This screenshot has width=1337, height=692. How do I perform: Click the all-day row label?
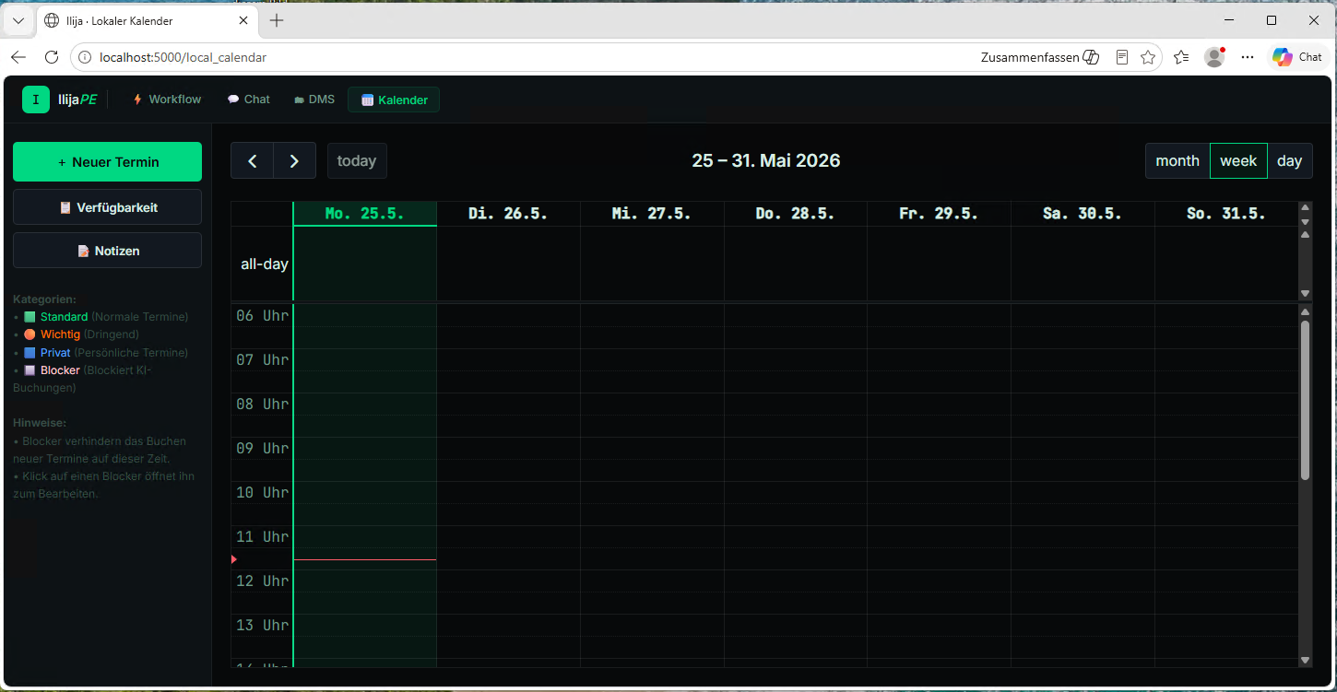click(265, 264)
